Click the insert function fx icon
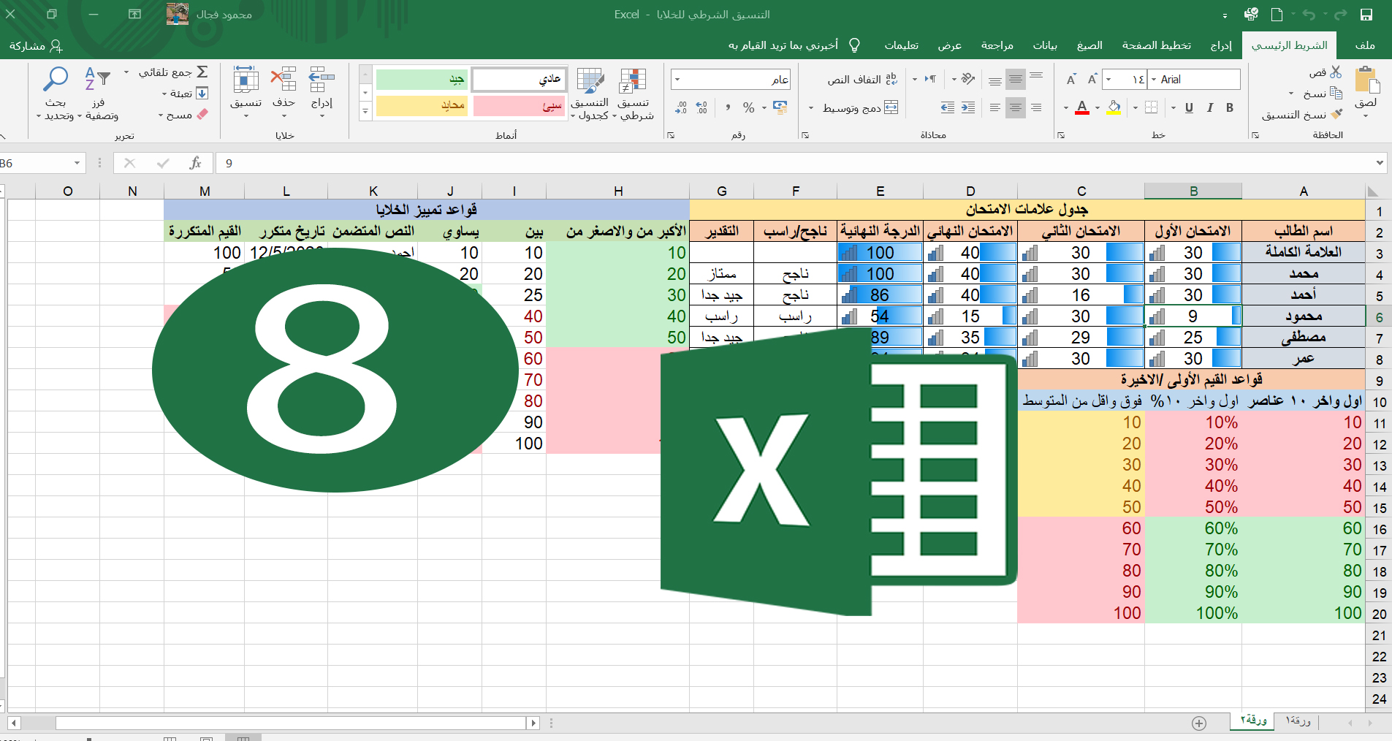 (x=195, y=163)
